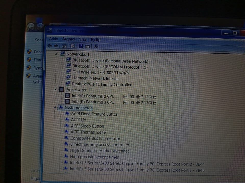Select the Nätverkskort category label

[x=78, y=54]
